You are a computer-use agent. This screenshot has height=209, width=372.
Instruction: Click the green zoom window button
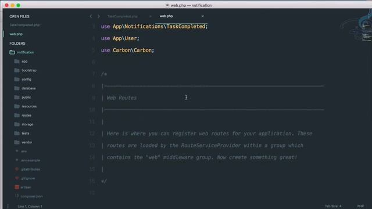click(x=18, y=5)
